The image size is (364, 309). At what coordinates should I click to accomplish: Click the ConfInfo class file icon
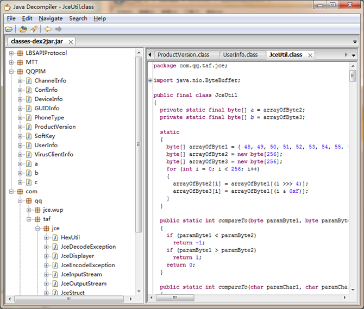[29, 90]
